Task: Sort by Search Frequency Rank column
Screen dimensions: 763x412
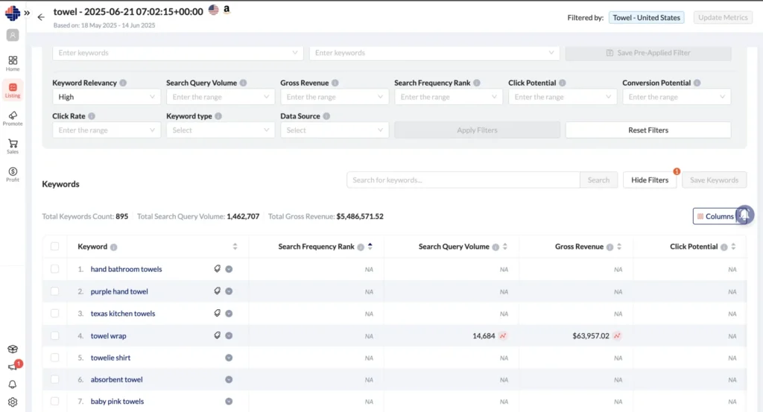Action: point(370,247)
